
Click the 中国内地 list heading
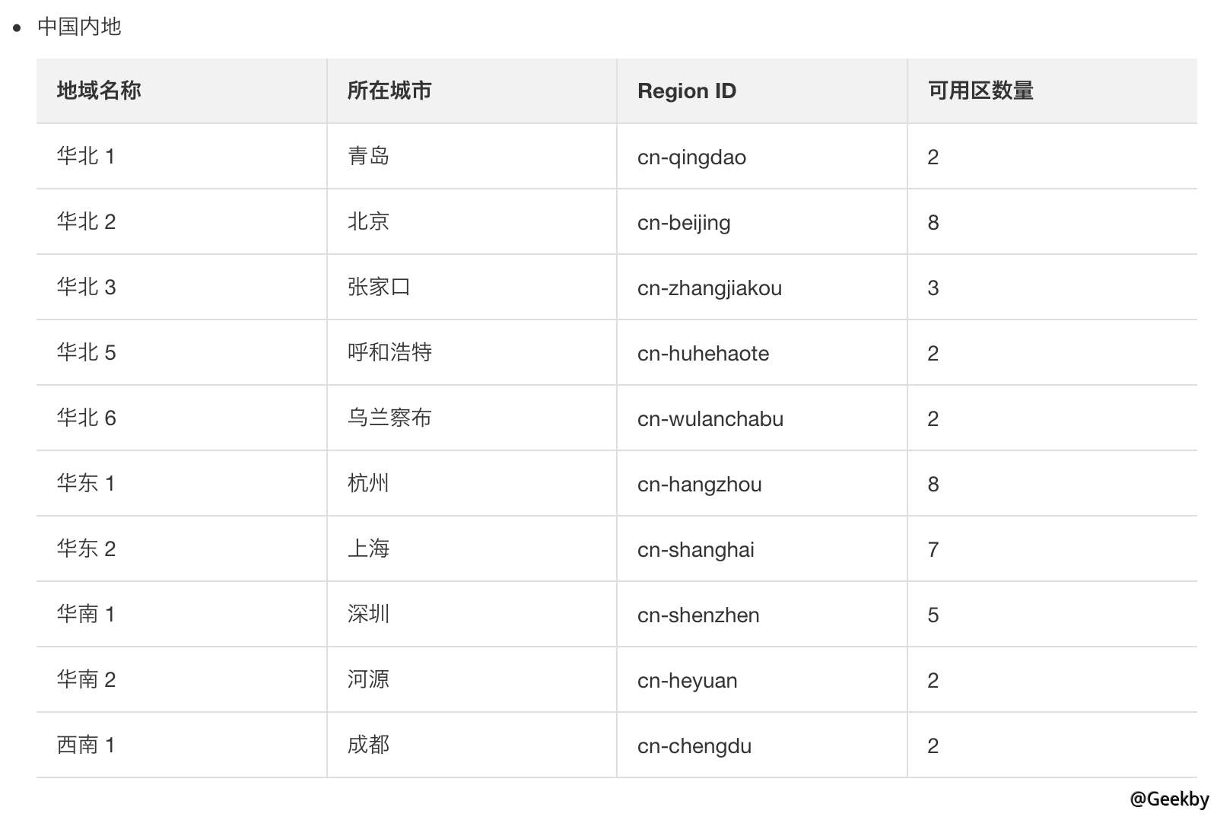pyautogui.click(x=79, y=27)
